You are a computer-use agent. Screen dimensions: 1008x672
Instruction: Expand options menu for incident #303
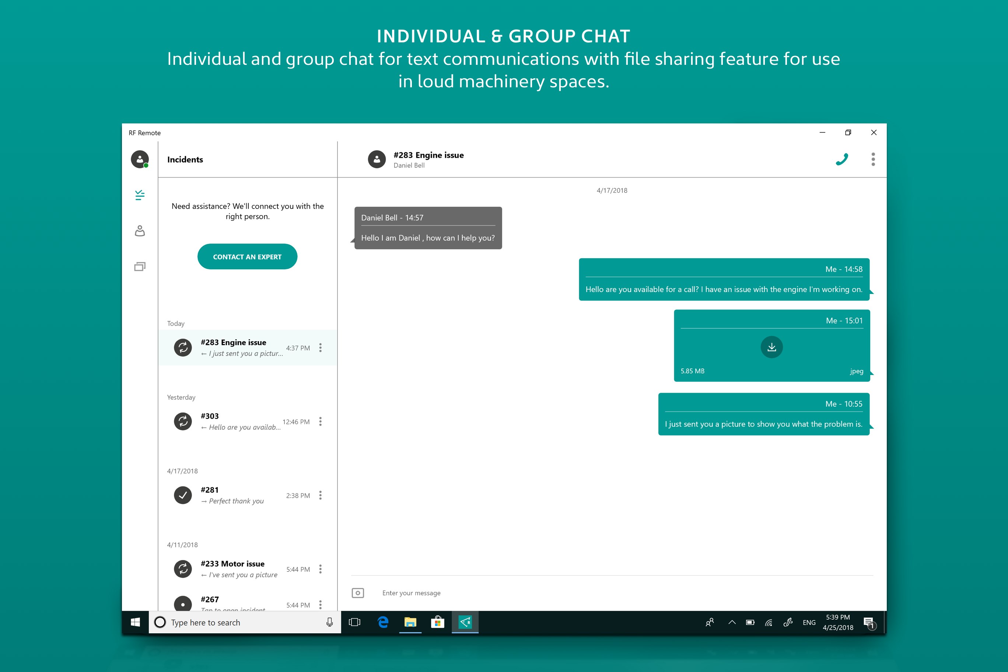tap(320, 421)
